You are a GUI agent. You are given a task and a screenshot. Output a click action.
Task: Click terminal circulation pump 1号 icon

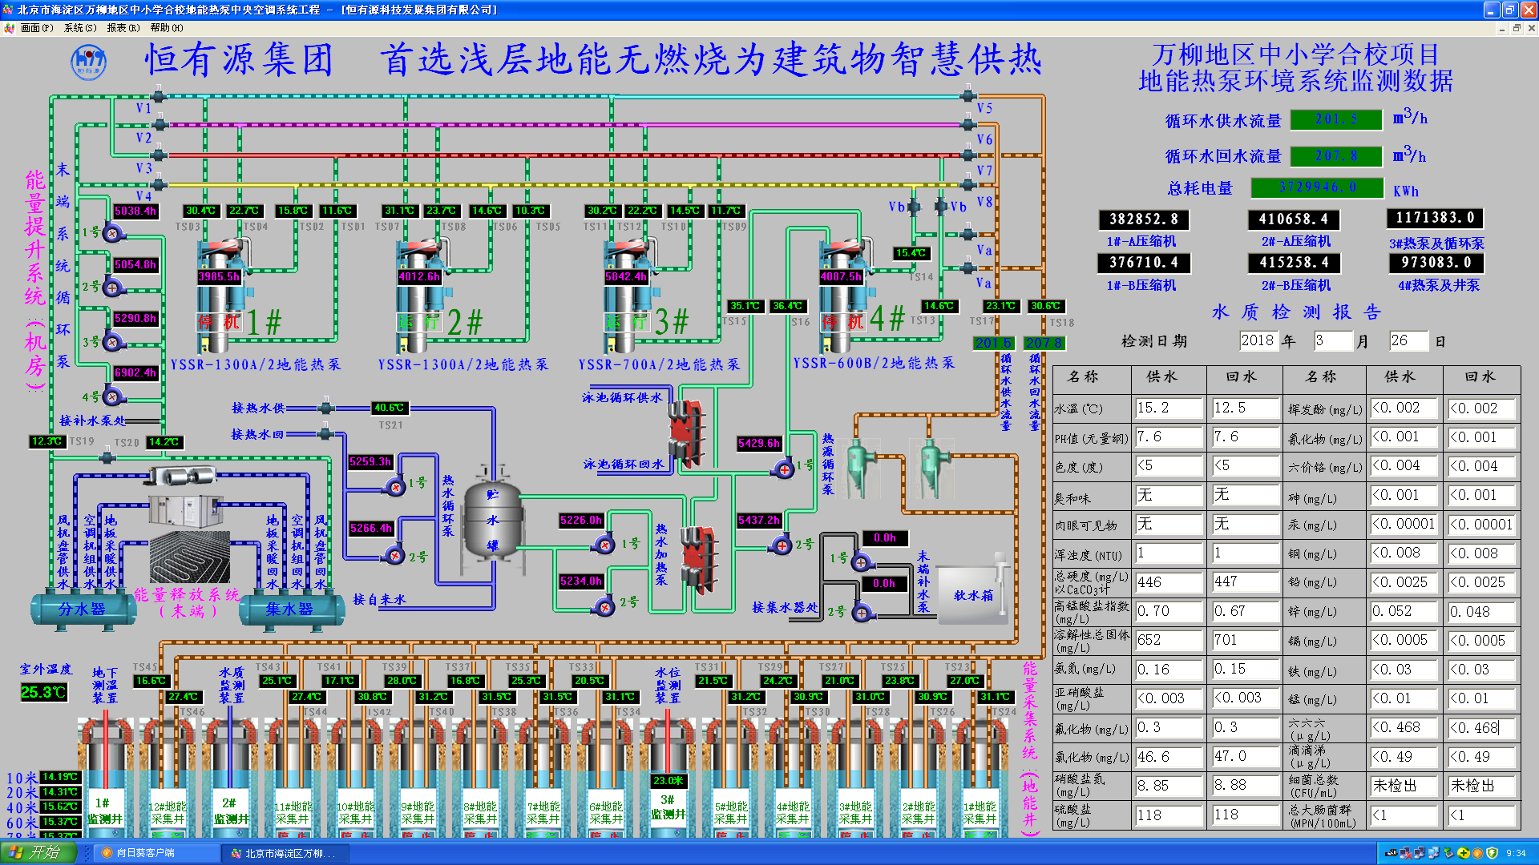point(112,233)
